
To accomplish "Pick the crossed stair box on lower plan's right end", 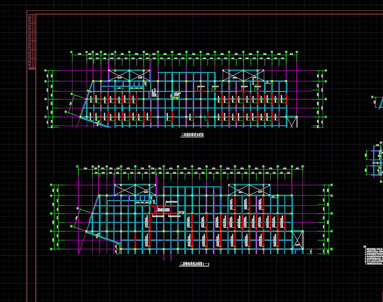I will click(x=298, y=240).
